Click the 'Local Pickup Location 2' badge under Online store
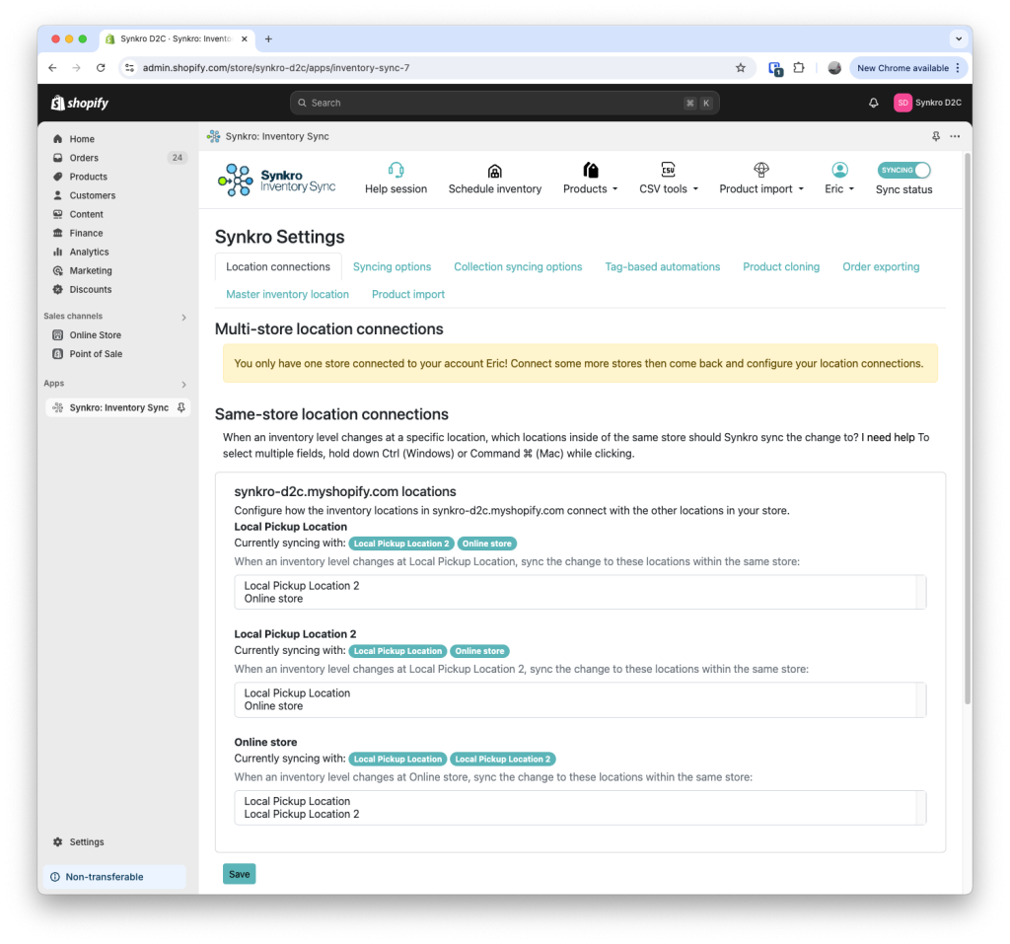Viewport: 1010px width, 944px height. [502, 760]
